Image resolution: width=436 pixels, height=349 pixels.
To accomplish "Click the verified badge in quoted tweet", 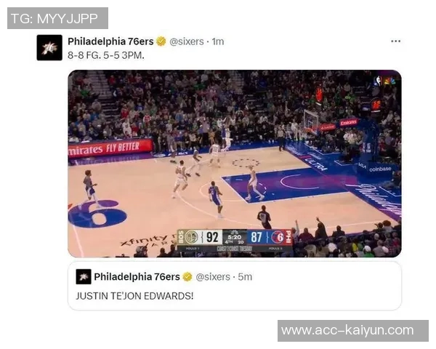I will point(187,276).
